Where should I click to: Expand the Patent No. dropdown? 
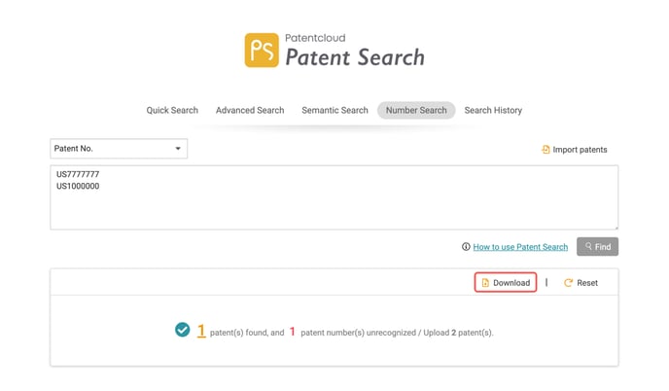coord(119,149)
